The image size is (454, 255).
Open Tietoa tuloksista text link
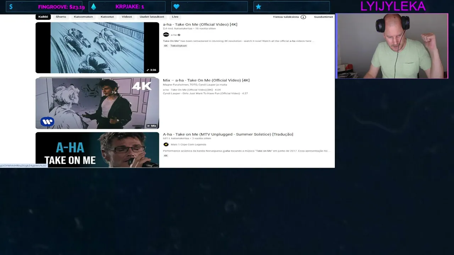286,17
